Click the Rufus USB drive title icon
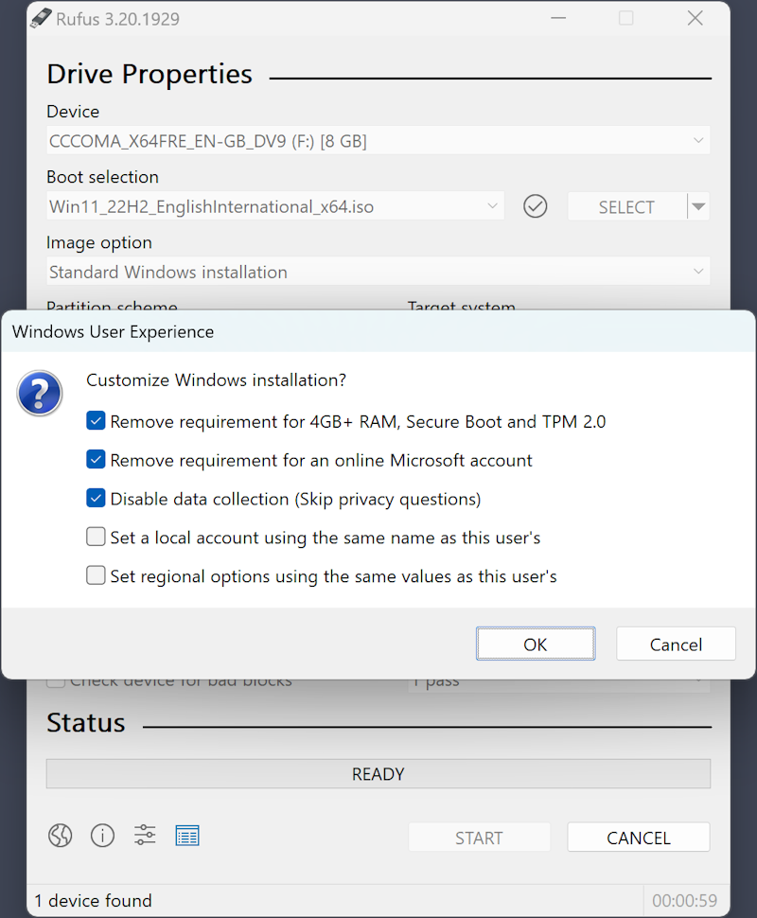Image resolution: width=757 pixels, height=918 pixels. pos(41,18)
